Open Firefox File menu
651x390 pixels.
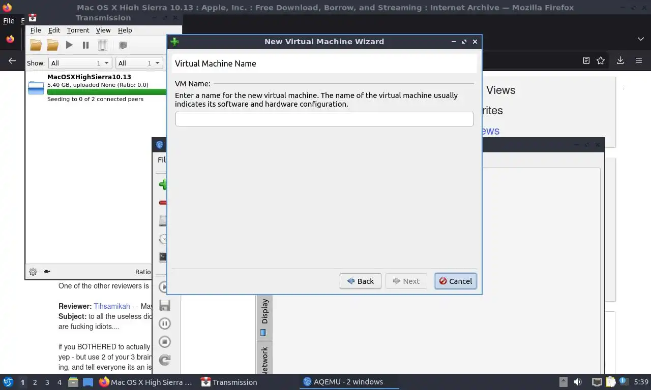pos(9,21)
